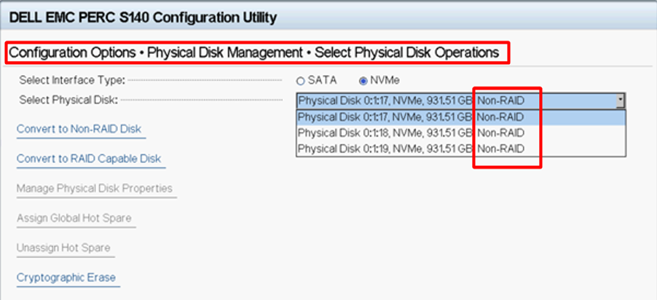Choose Physical Disk 0:1:19 in the list
This screenshot has width=657, height=300.
coord(386,149)
